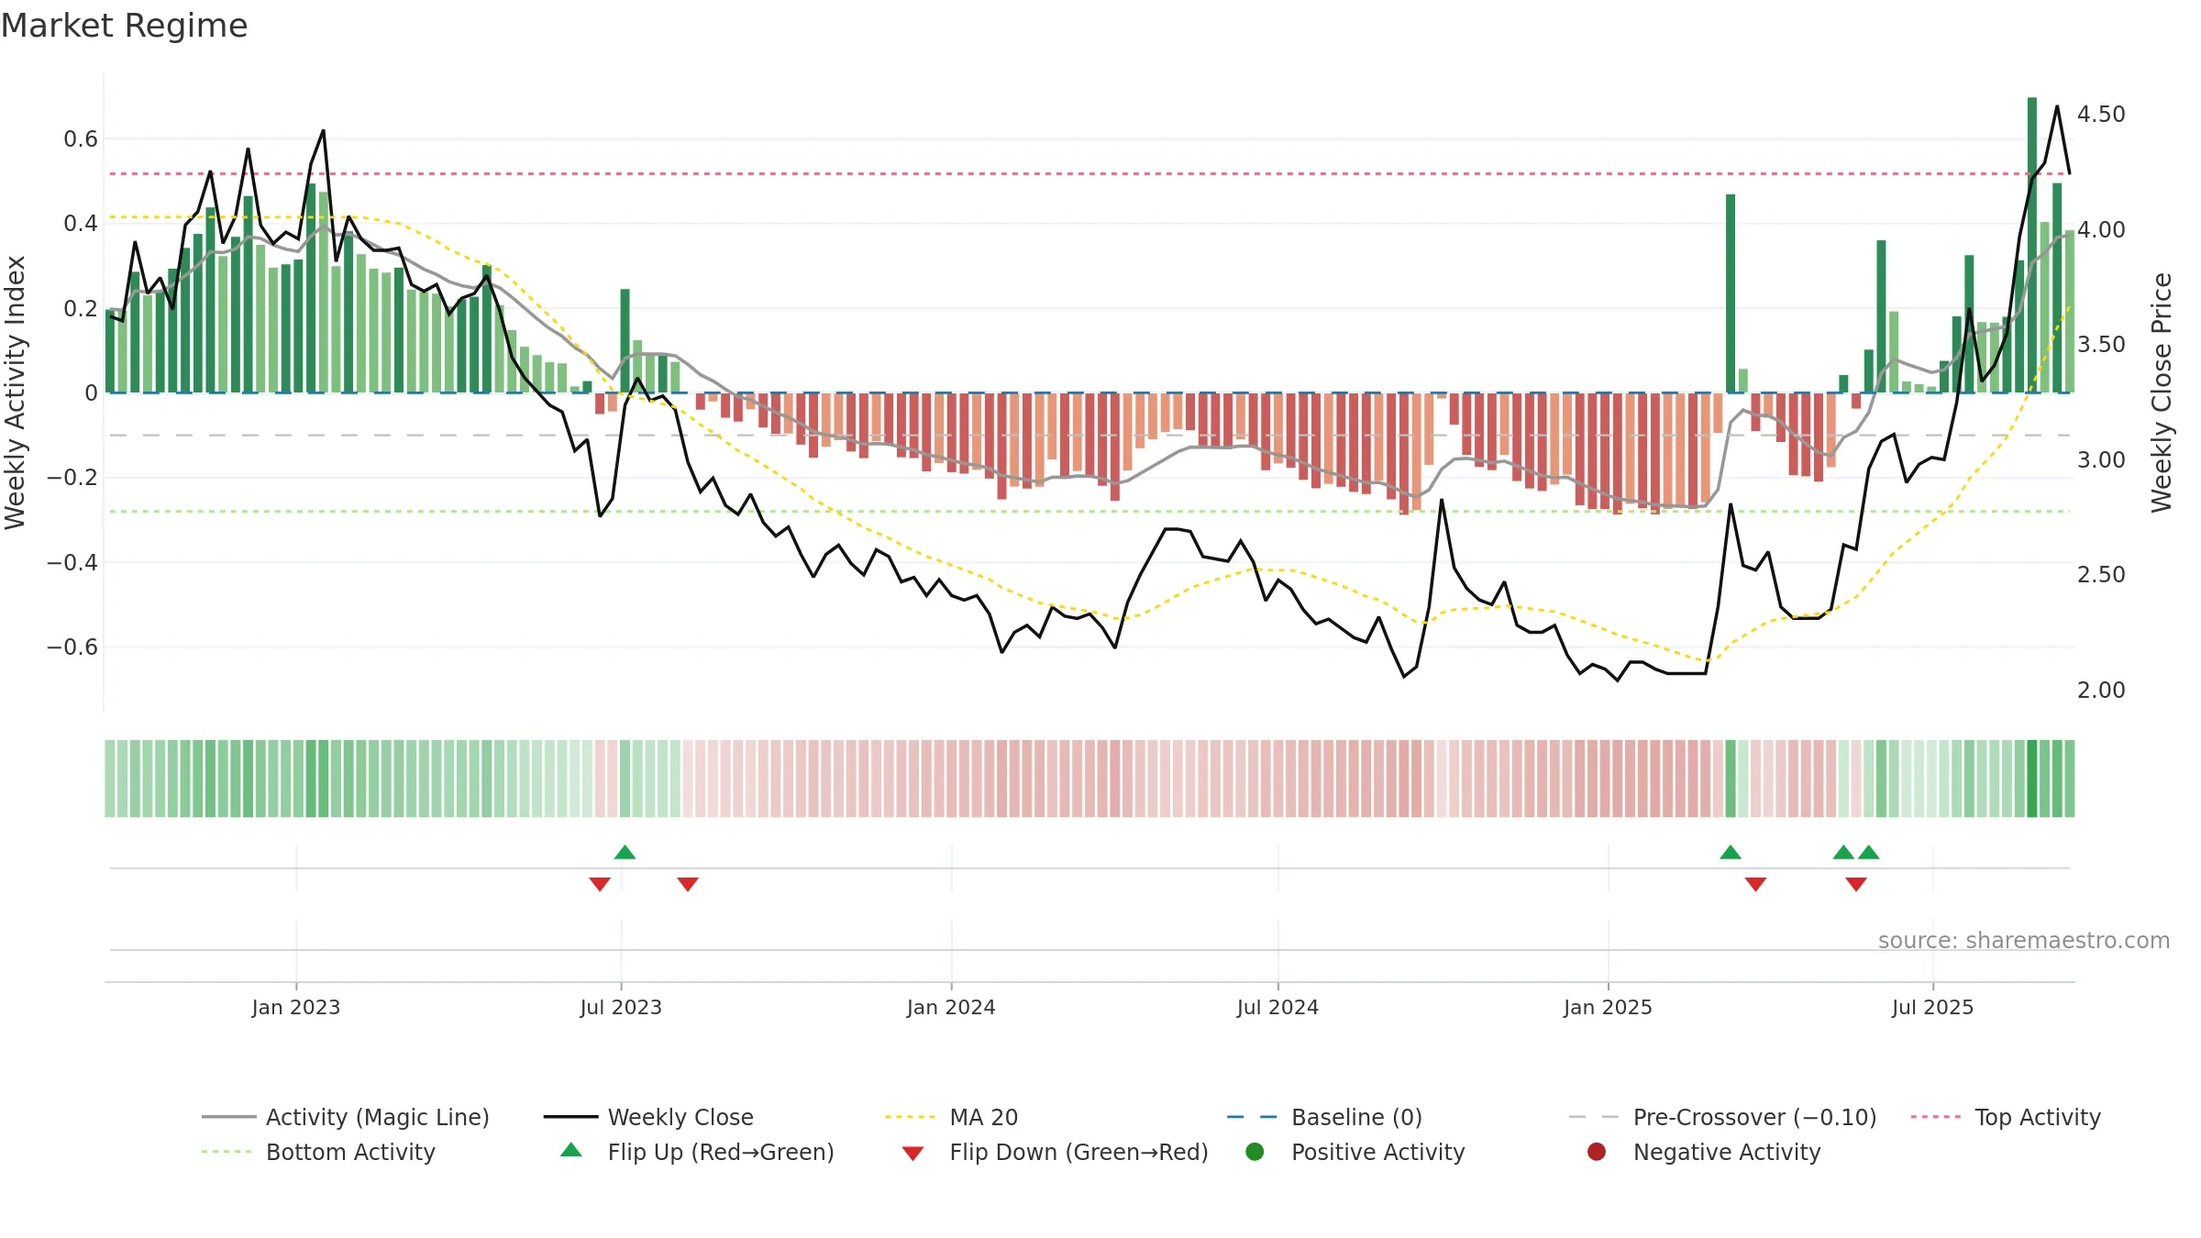
Task: Click the Jan 2025 axis label
Action: pyautogui.click(x=1608, y=1007)
